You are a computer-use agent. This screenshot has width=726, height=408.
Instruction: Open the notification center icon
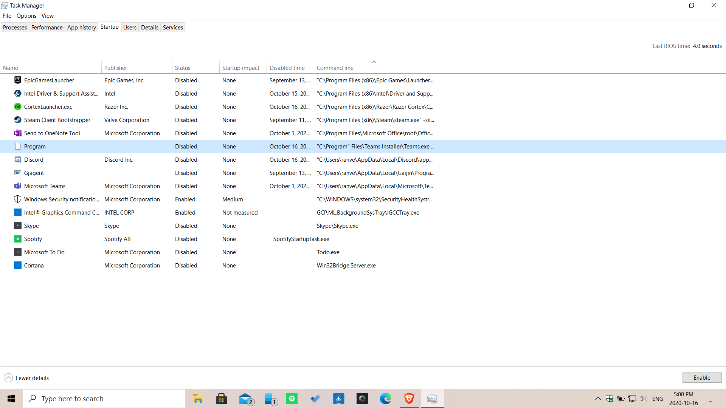(710, 399)
